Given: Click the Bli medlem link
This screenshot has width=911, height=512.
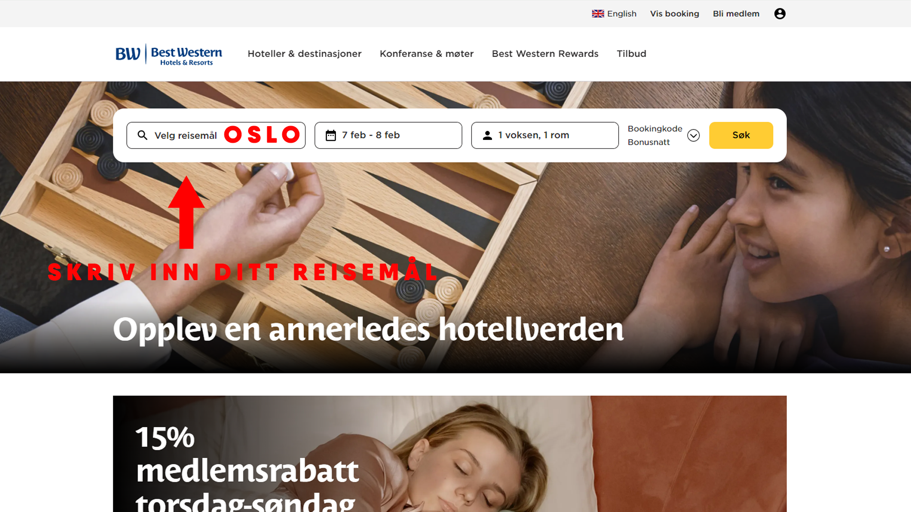Looking at the screenshot, I should (736, 14).
